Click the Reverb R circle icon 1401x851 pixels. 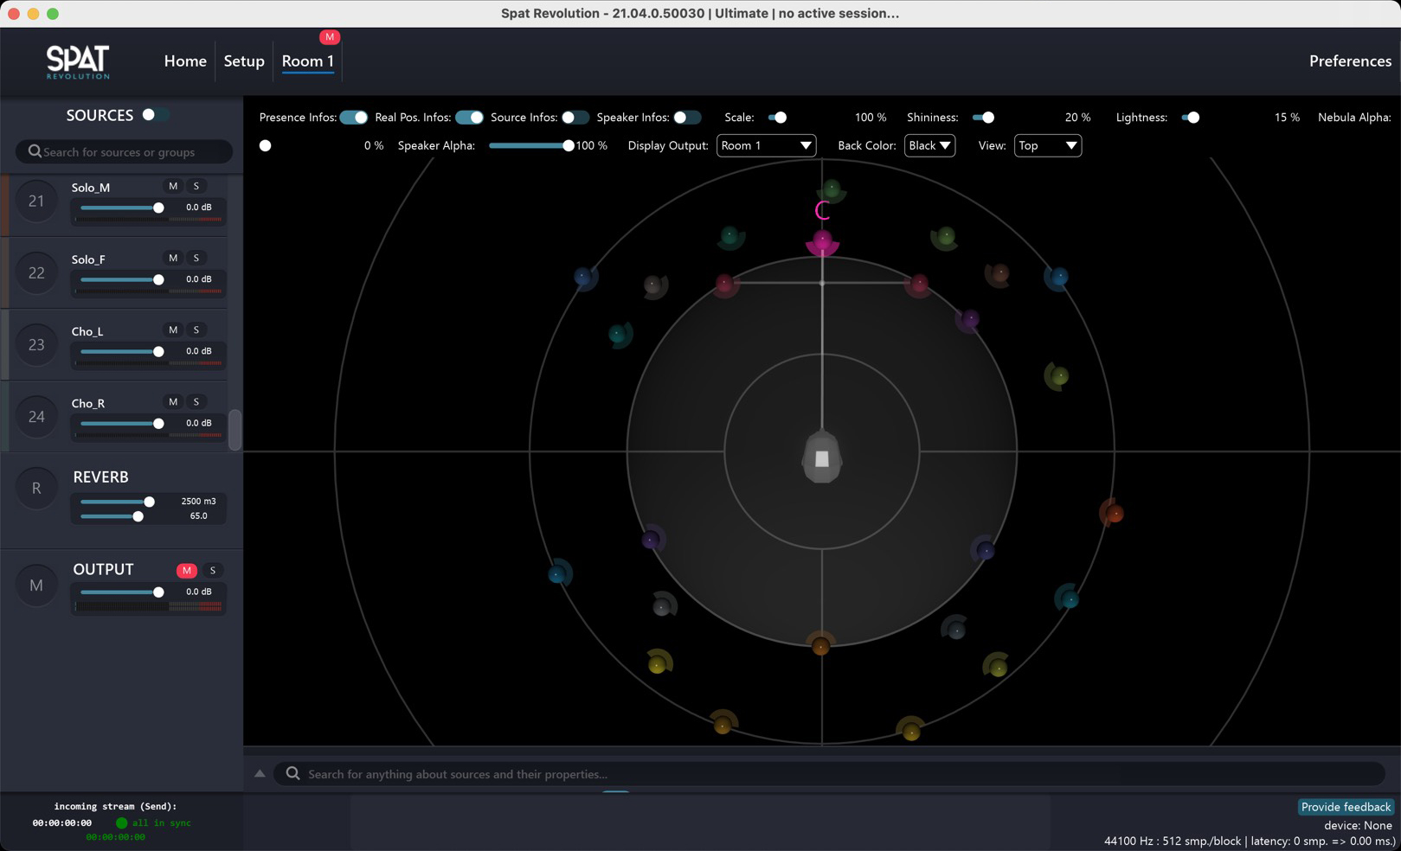36,489
